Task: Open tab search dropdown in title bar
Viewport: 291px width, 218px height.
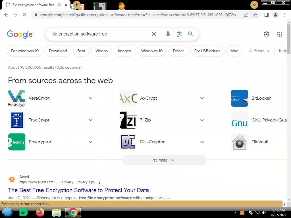Action: coord(254,5)
